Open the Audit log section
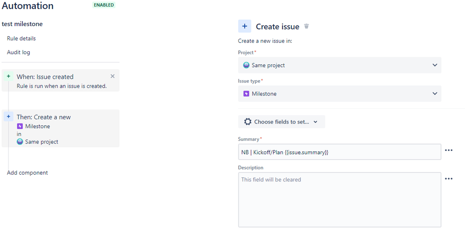The width and height of the screenshot is (465, 232). click(19, 53)
